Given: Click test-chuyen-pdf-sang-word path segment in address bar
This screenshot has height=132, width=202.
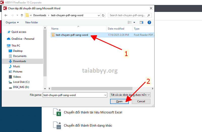Looking at the screenshot, I should tap(67, 15).
